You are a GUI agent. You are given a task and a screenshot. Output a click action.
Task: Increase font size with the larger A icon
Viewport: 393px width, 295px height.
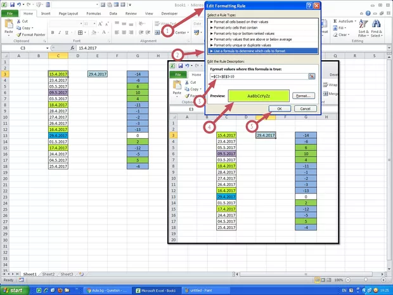tap(100, 24)
